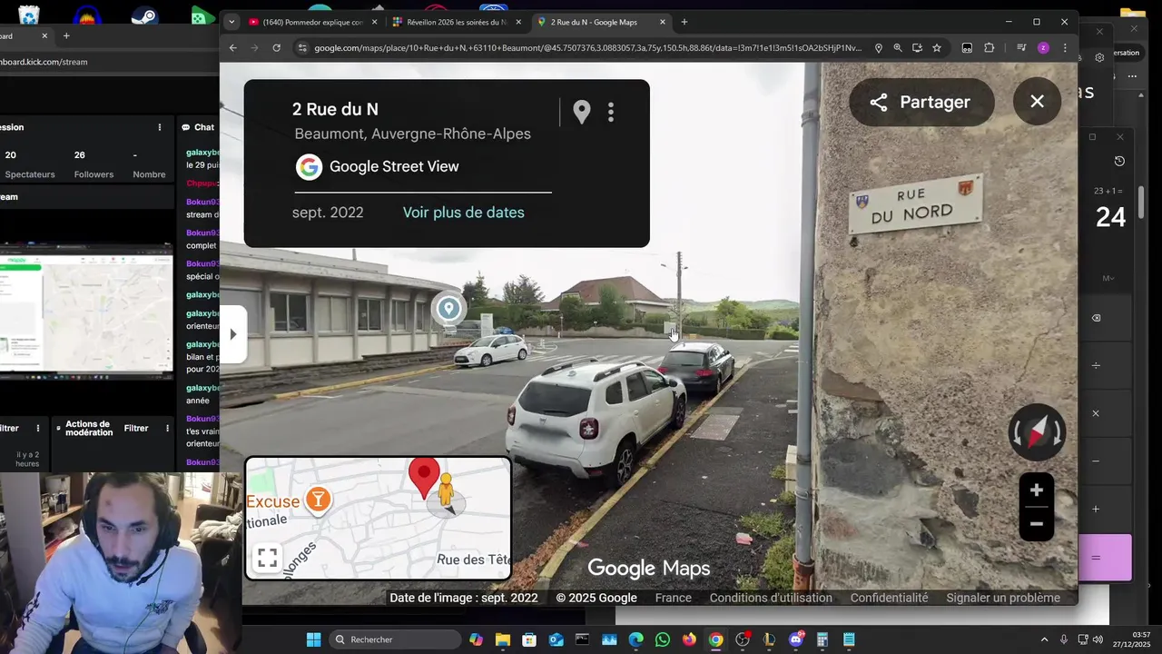Open a new tab in the Kick browser window
Image resolution: width=1162 pixels, height=654 pixels.
point(65,35)
